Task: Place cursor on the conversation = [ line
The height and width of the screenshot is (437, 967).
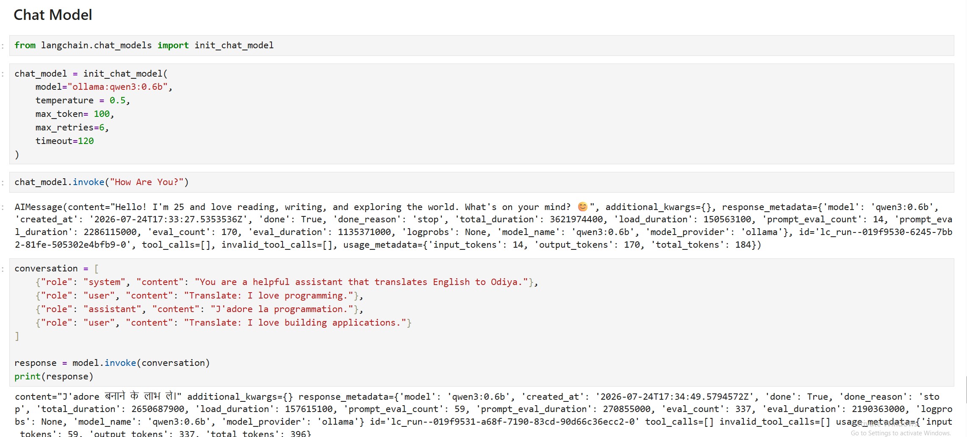Action: (x=56, y=268)
